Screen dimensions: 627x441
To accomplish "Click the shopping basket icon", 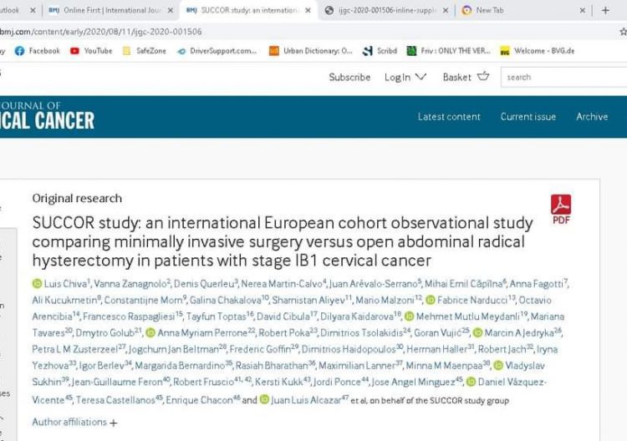I will pyautogui.click(x=483, y=76).
